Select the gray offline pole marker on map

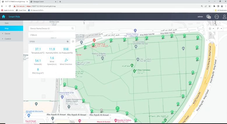click(101, 110)
